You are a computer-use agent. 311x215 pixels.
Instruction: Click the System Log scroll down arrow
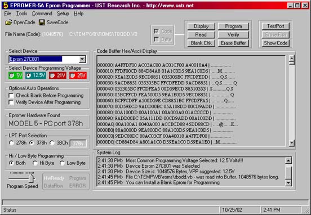point(288,183)
